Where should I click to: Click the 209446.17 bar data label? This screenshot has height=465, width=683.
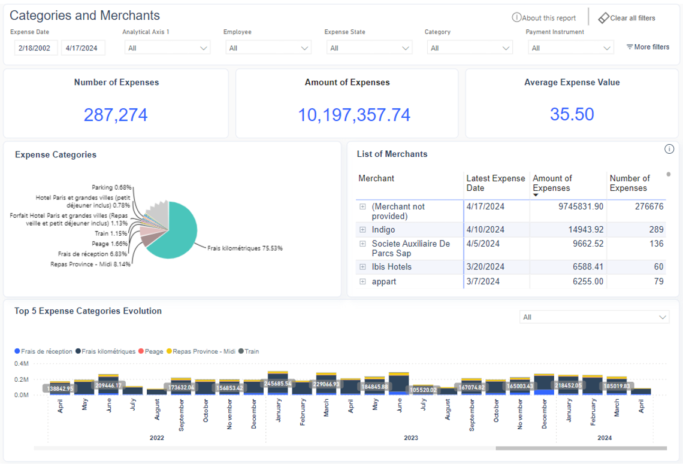108,385
